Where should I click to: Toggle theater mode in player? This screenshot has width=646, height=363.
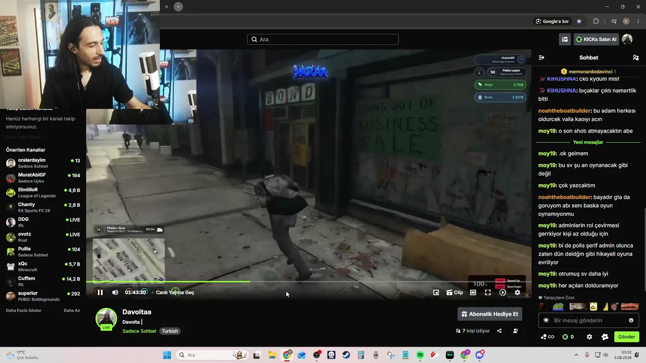(473, 292)
